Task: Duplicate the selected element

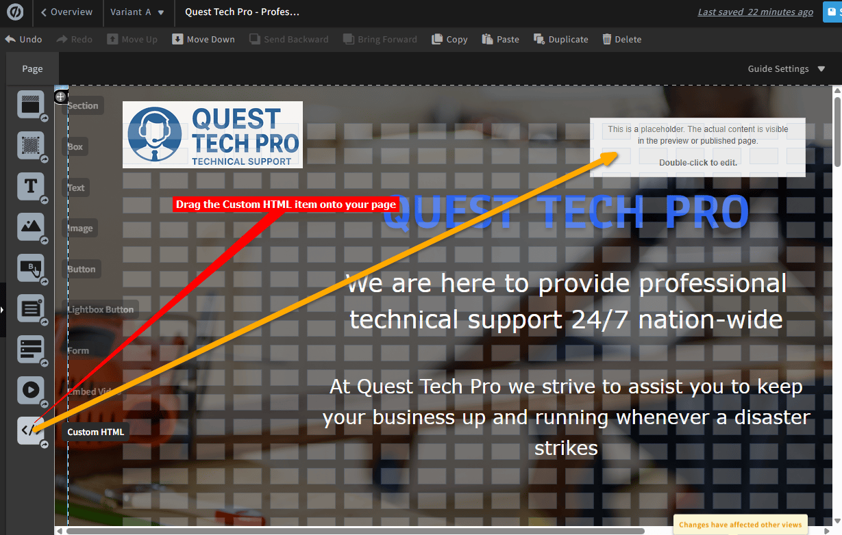Action: [x=561, y=39]
